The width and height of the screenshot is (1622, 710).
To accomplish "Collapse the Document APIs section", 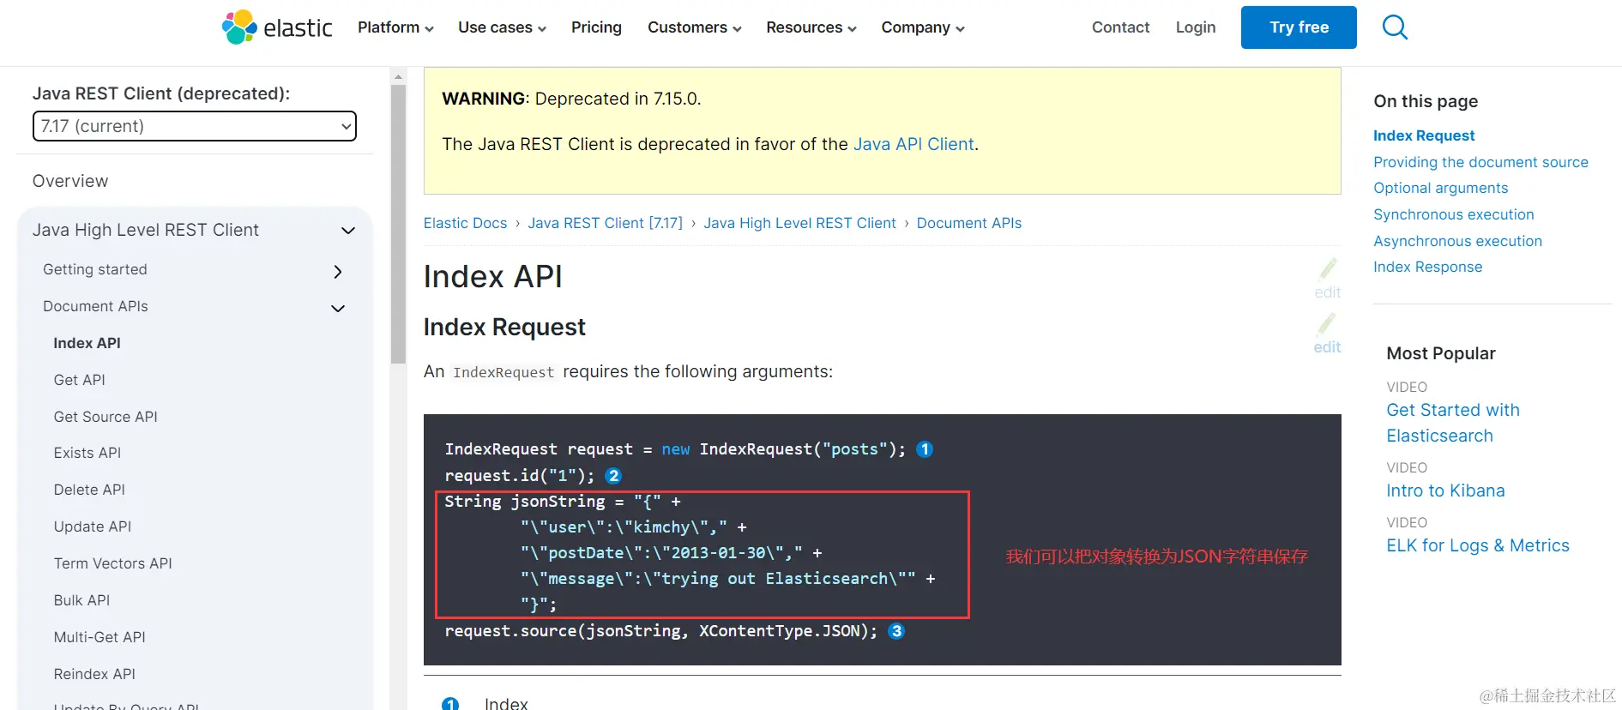I will [x=338, y=308].
